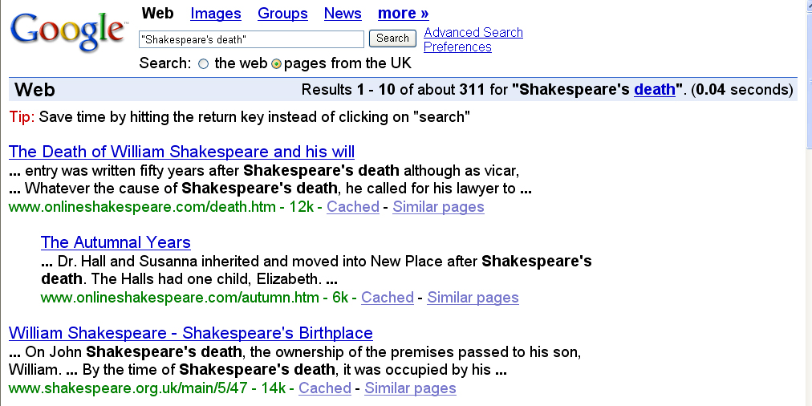The width and height of the screenshot is (812, 406).
Task: Click the search query input field
Action: point(251,39)
